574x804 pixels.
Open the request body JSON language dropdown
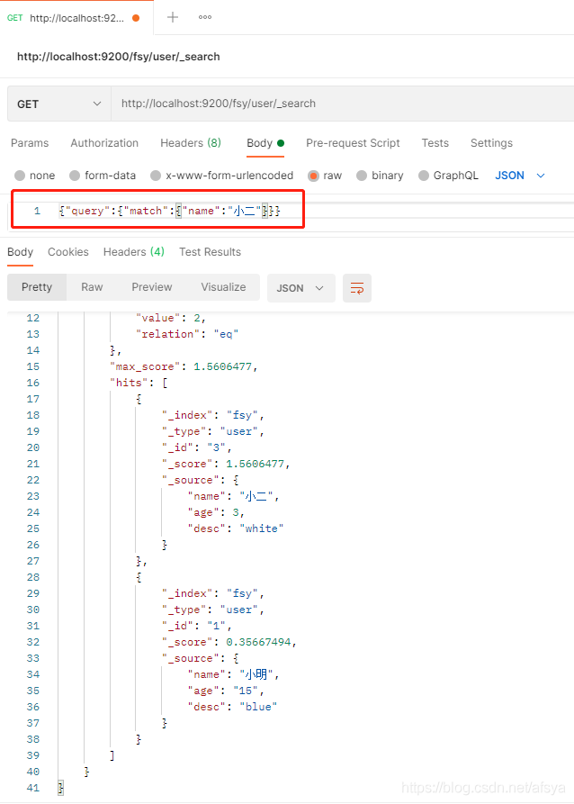coord(520,176)
